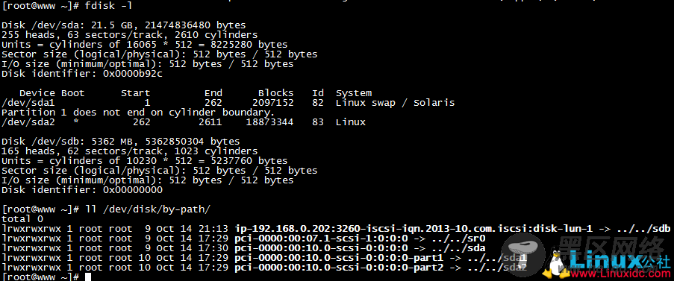Click the 'fdisk -l' command text
The height and width of the screenshot is (281, 674).
tap(109, 5)
